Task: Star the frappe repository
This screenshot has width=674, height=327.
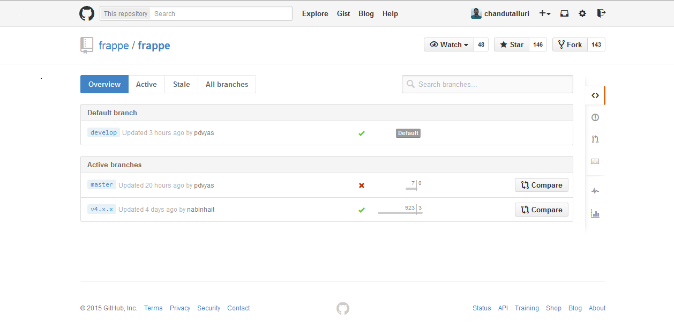Action: pyautogui.click(x=512, y=44)
